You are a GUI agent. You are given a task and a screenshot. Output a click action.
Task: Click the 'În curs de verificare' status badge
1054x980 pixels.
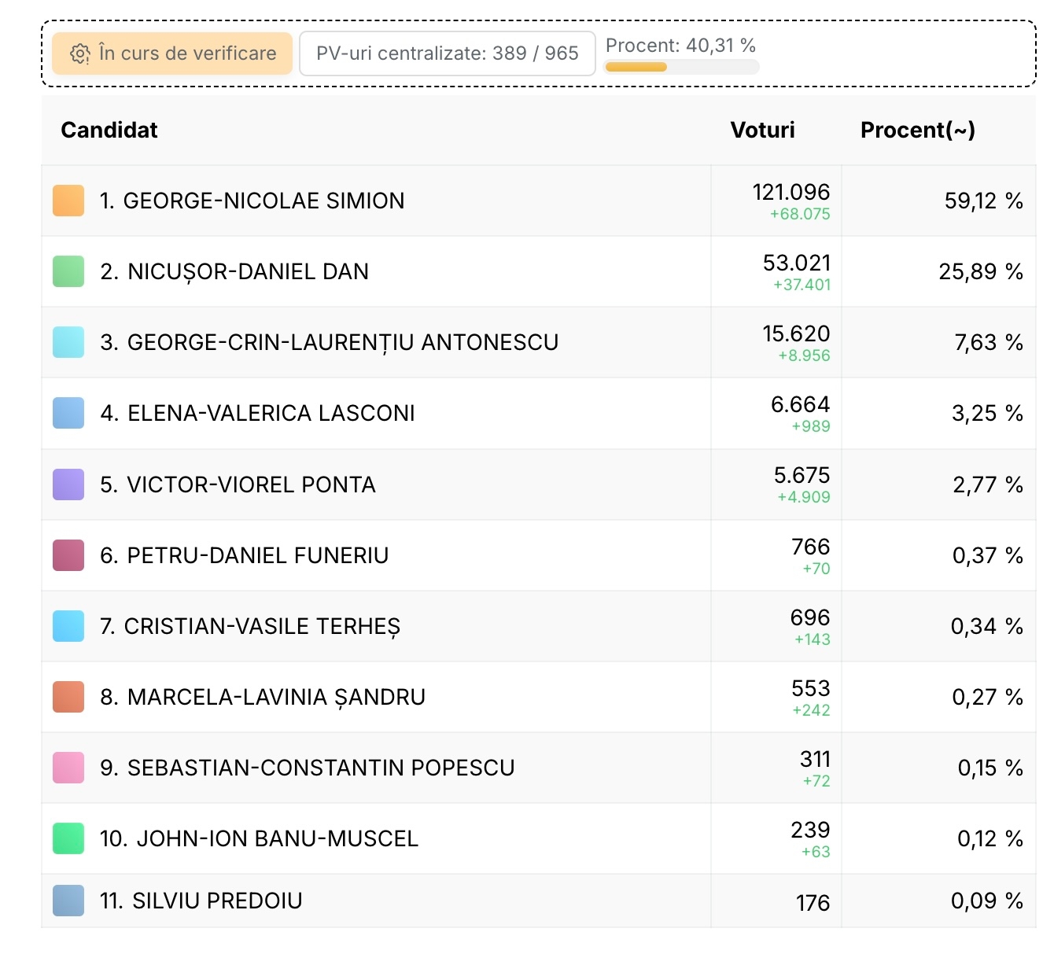coord(172,53)
